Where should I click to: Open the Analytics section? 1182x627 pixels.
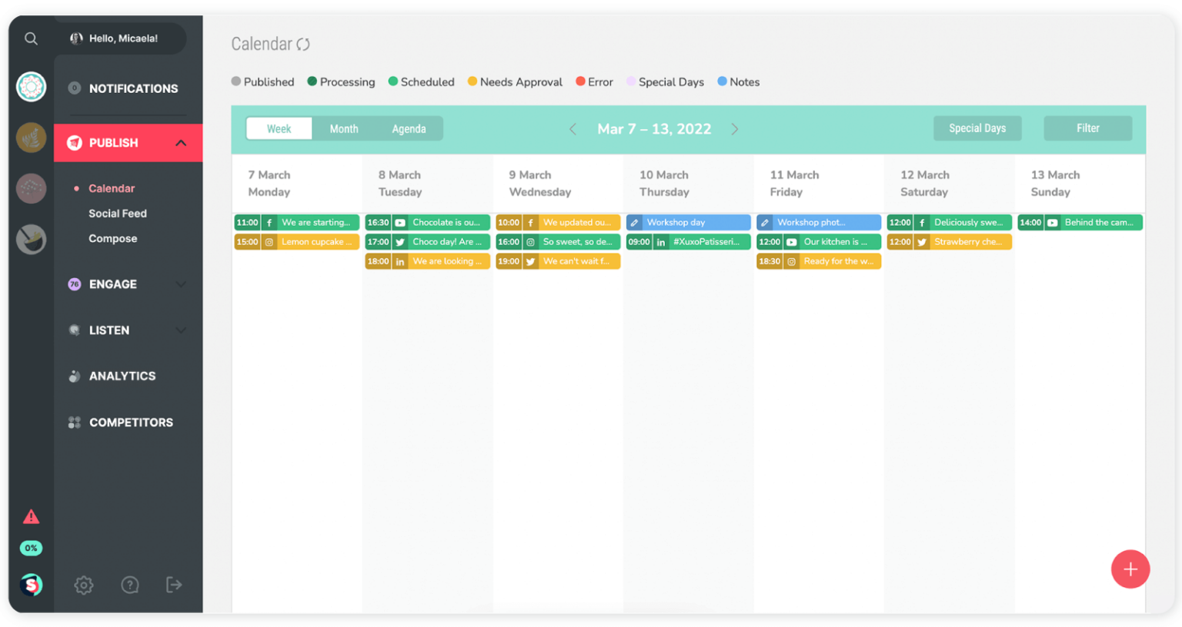(x=122, y=376)
